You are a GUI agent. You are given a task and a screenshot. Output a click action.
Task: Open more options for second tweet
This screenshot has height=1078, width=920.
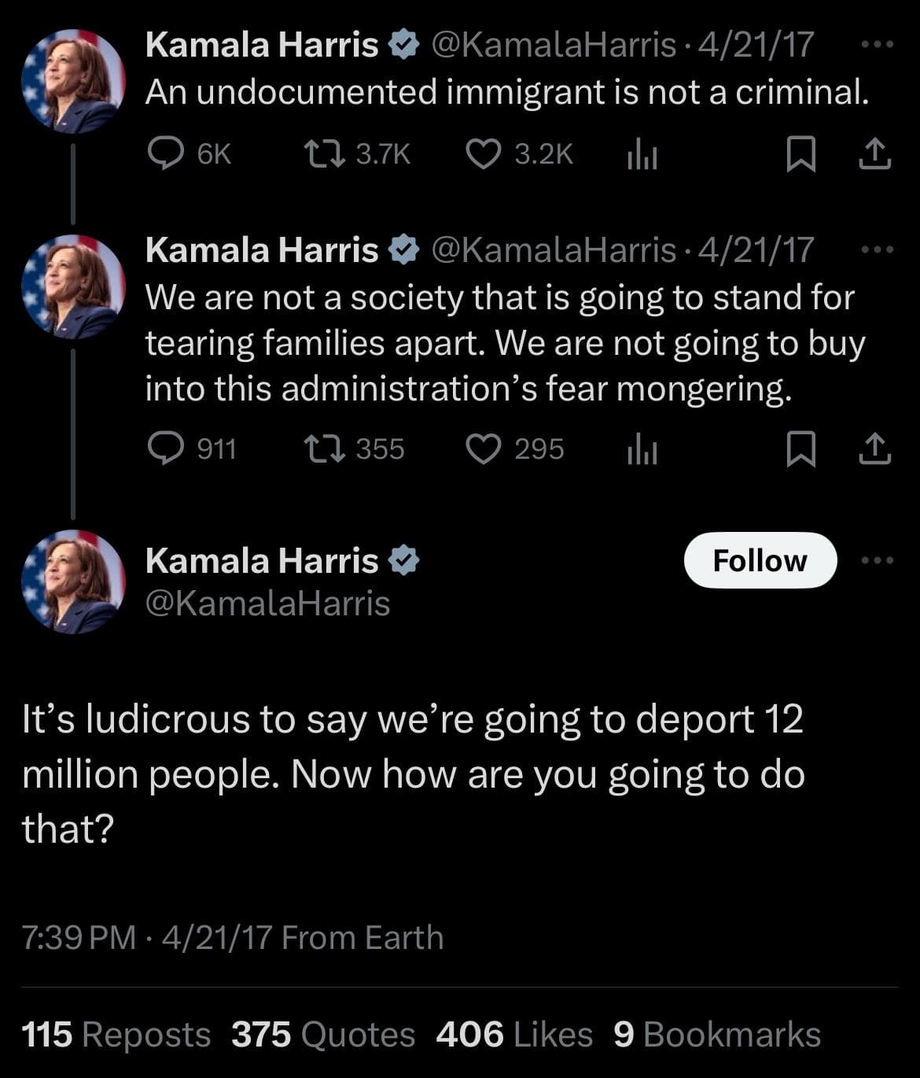coord(878,250)
